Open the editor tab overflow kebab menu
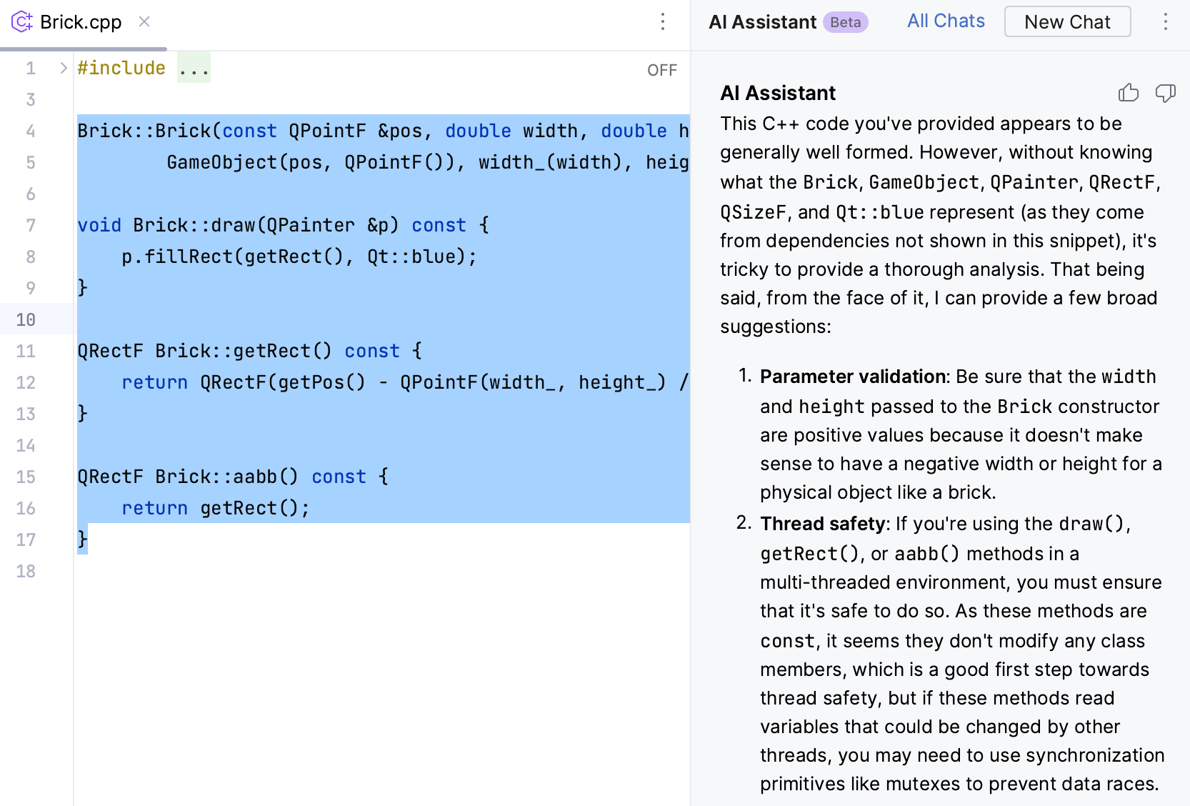1190x806 pixels. tap(663, 22)
